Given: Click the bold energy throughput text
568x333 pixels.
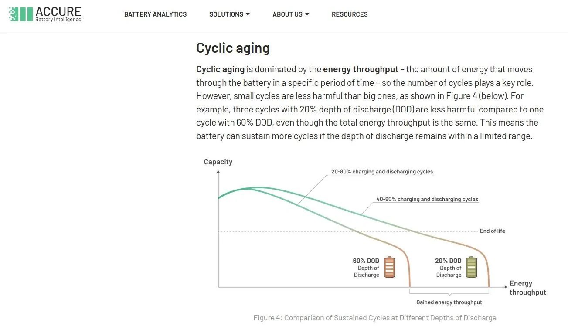Looking at the screenshot, I should click(361, 69).
